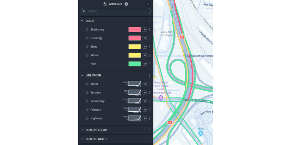
Task: Expand the OUTLINE COLOR section
Action: (x=82, y=130)
